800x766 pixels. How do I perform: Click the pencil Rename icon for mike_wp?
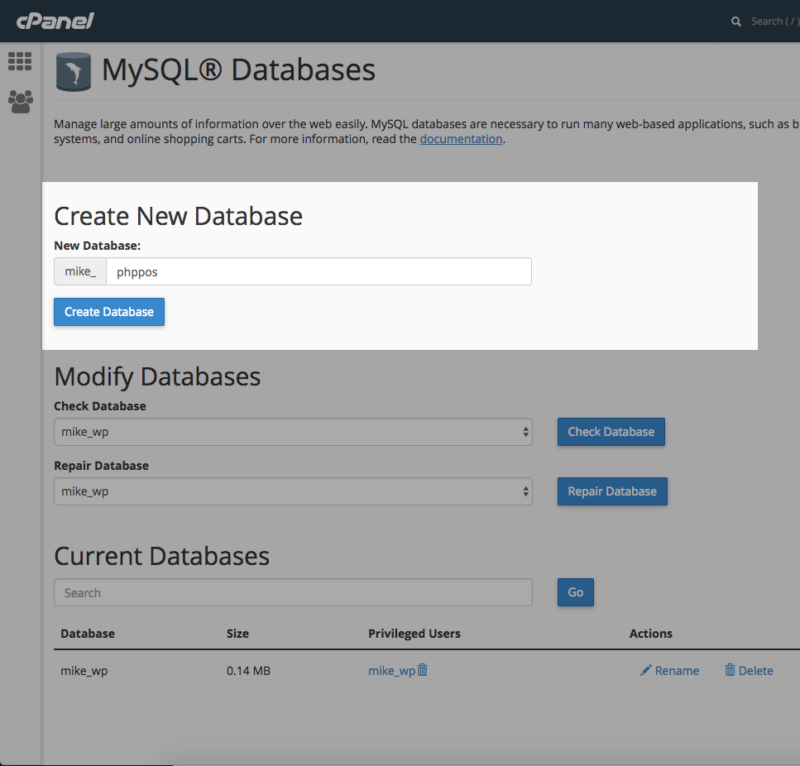(x=646, y=670)
